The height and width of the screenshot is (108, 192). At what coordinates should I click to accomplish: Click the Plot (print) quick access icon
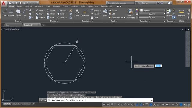click(24, 3)
